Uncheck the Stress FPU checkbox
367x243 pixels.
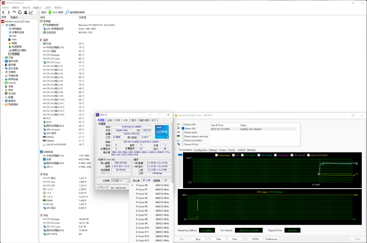click(183, 128)
